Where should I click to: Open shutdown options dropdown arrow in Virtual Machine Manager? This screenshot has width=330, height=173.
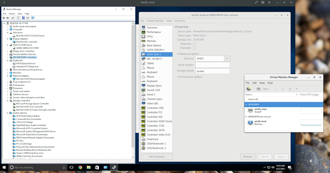[x=297, y=89]
